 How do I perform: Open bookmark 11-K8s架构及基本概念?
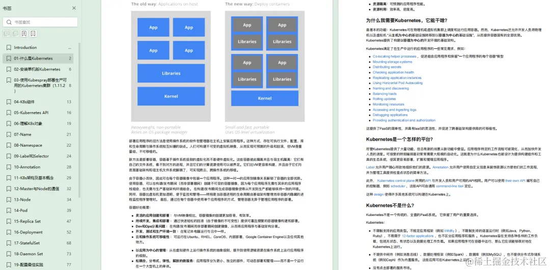[38, 178]
